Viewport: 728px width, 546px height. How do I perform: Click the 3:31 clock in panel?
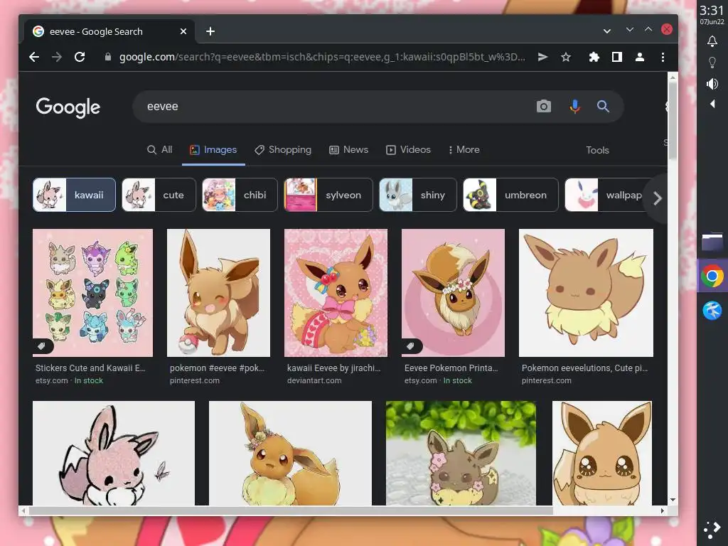point(712,10)
